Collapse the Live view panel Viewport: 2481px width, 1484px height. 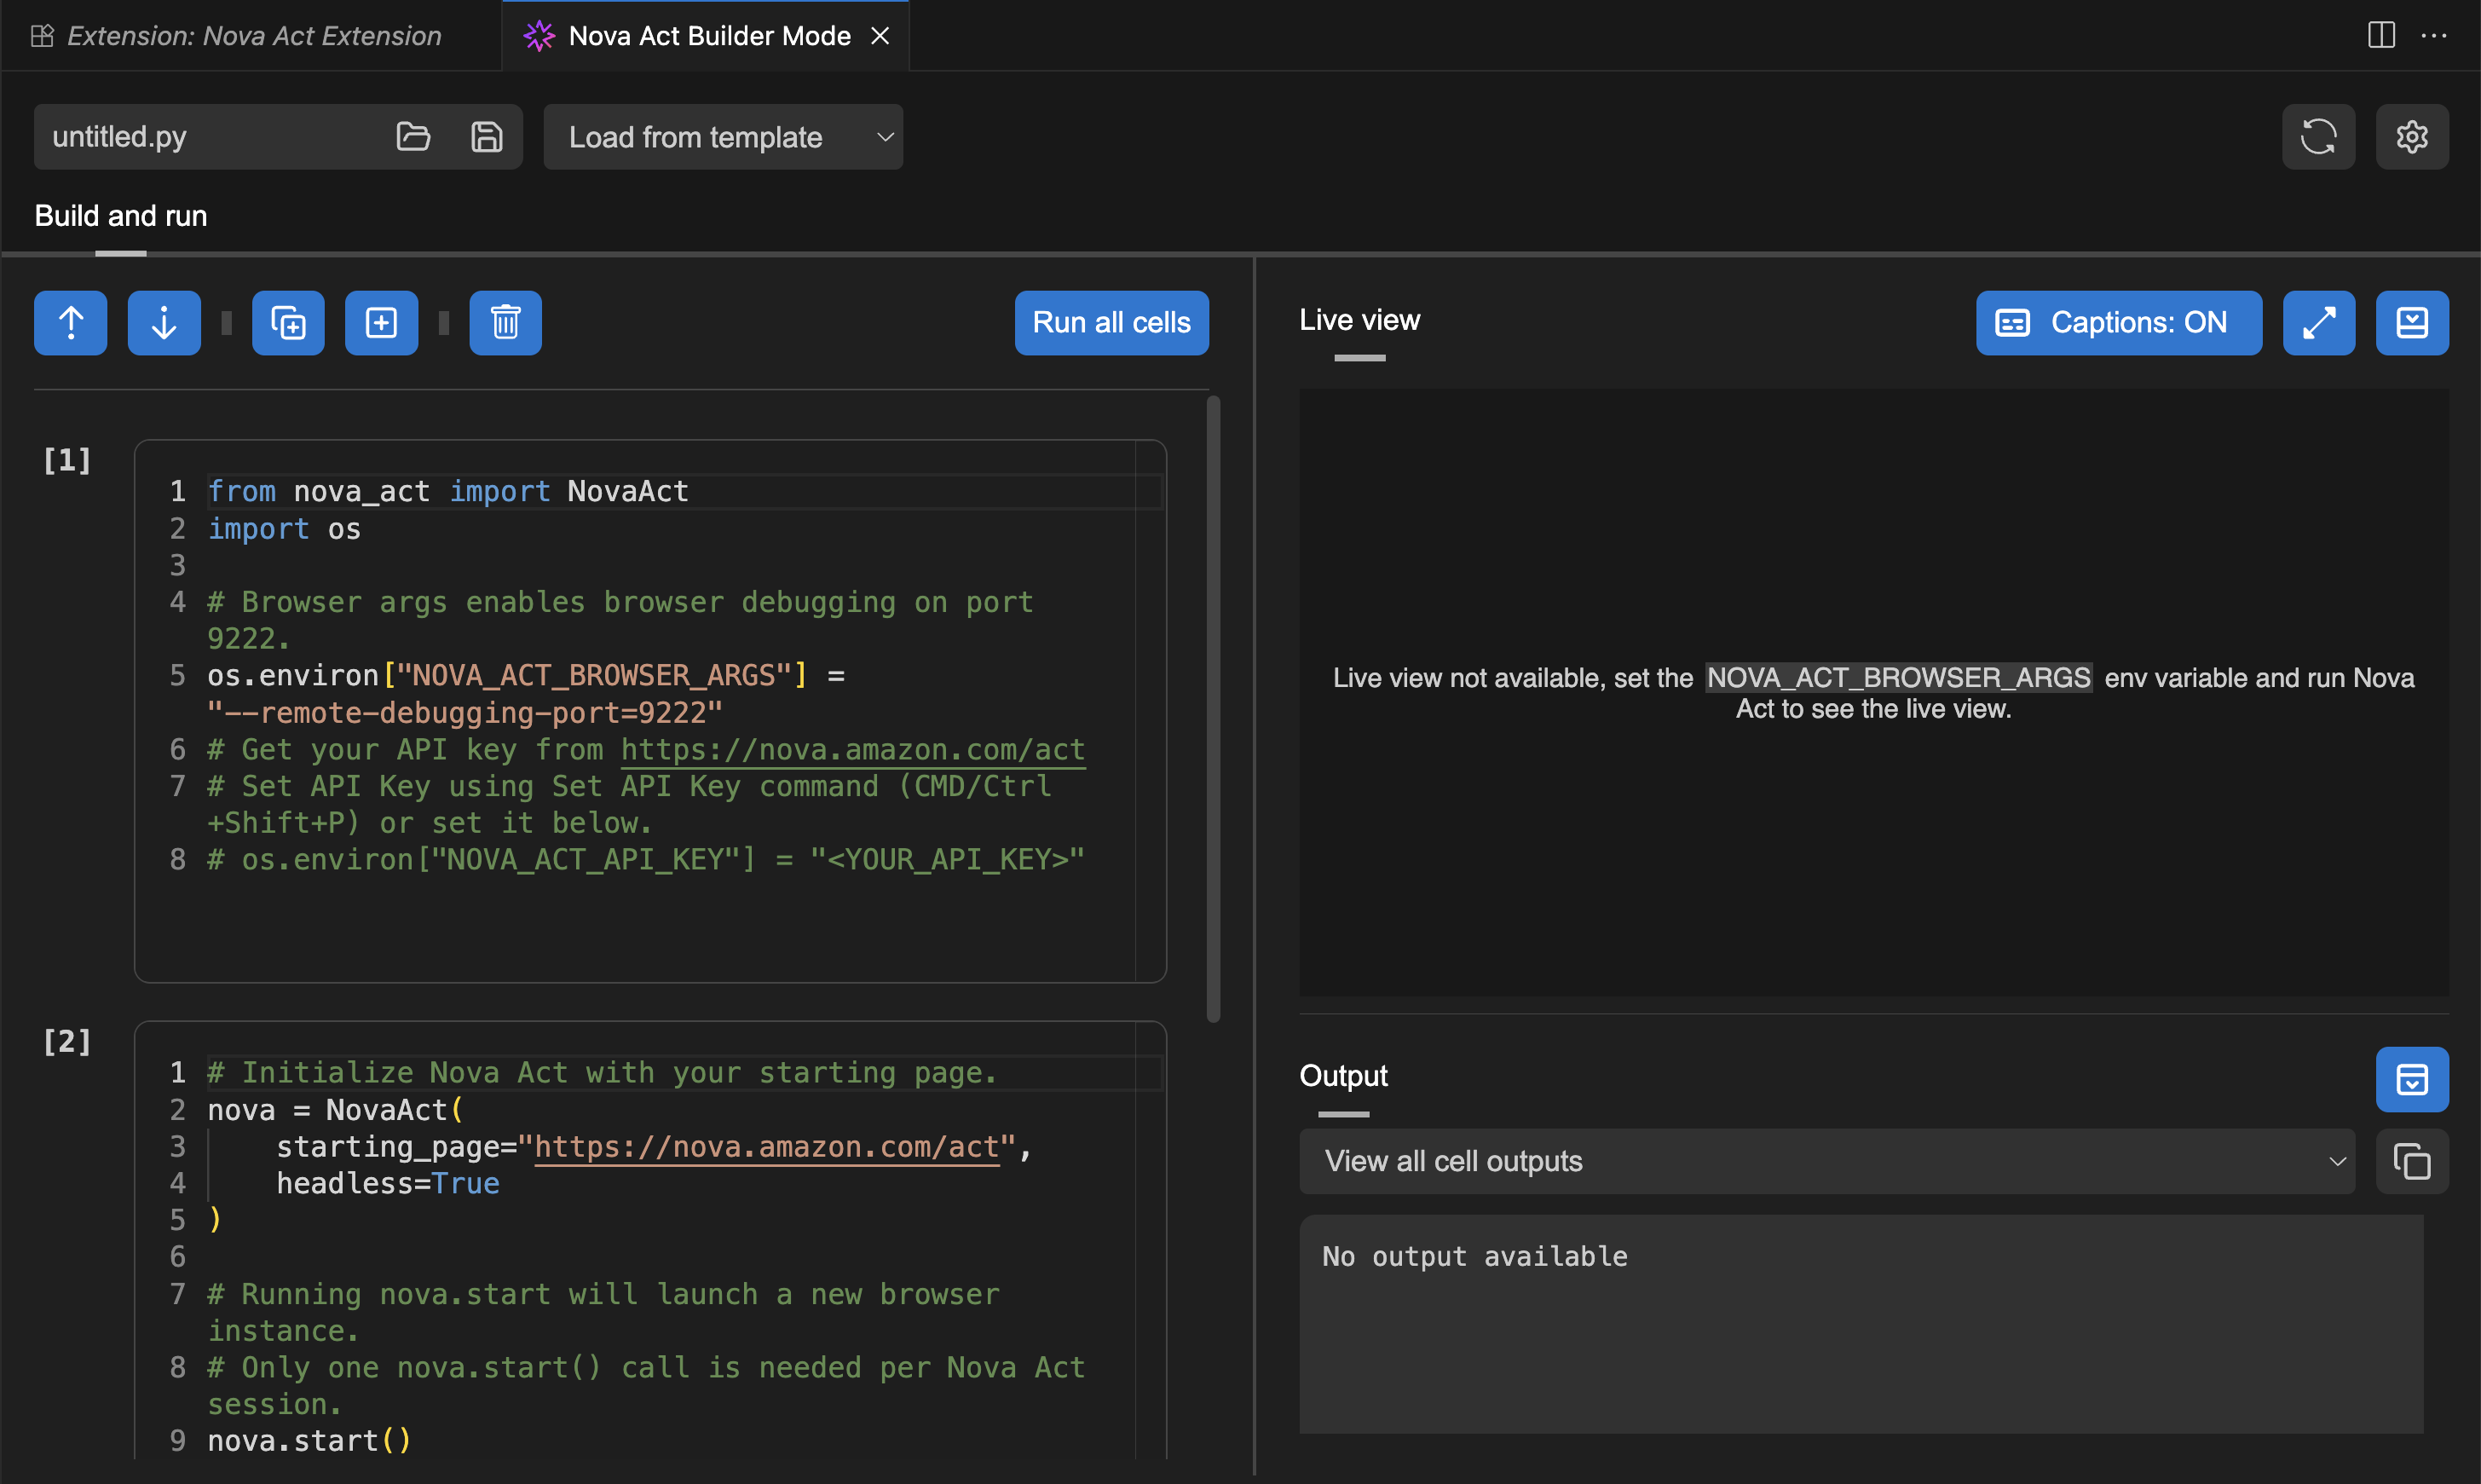point(2411,323)
